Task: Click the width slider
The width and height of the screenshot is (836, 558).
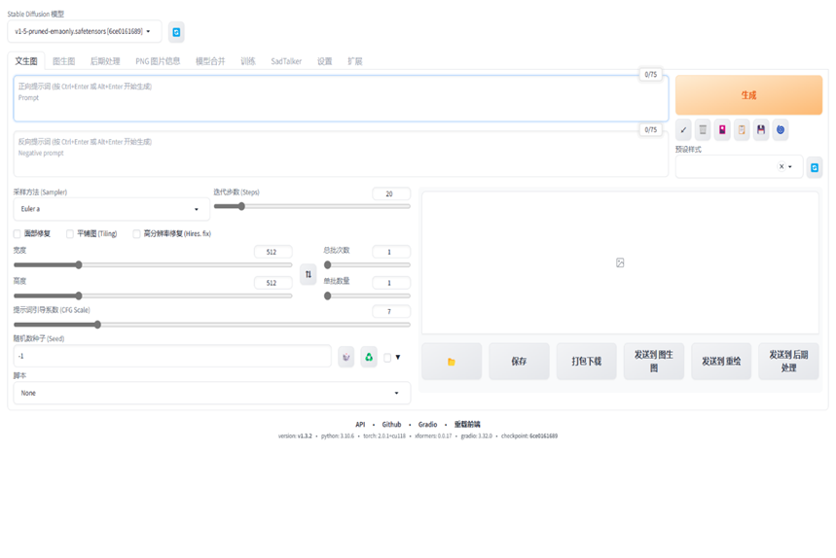Action: [153, 265]
